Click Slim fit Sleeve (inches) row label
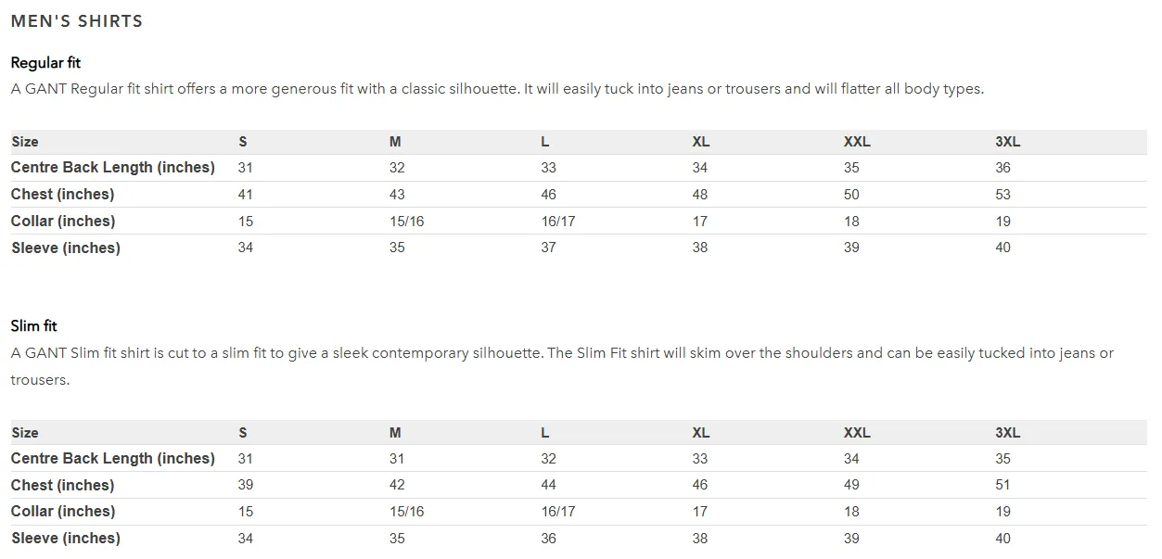The image size is (1162, 559). (x=66, y=539)
